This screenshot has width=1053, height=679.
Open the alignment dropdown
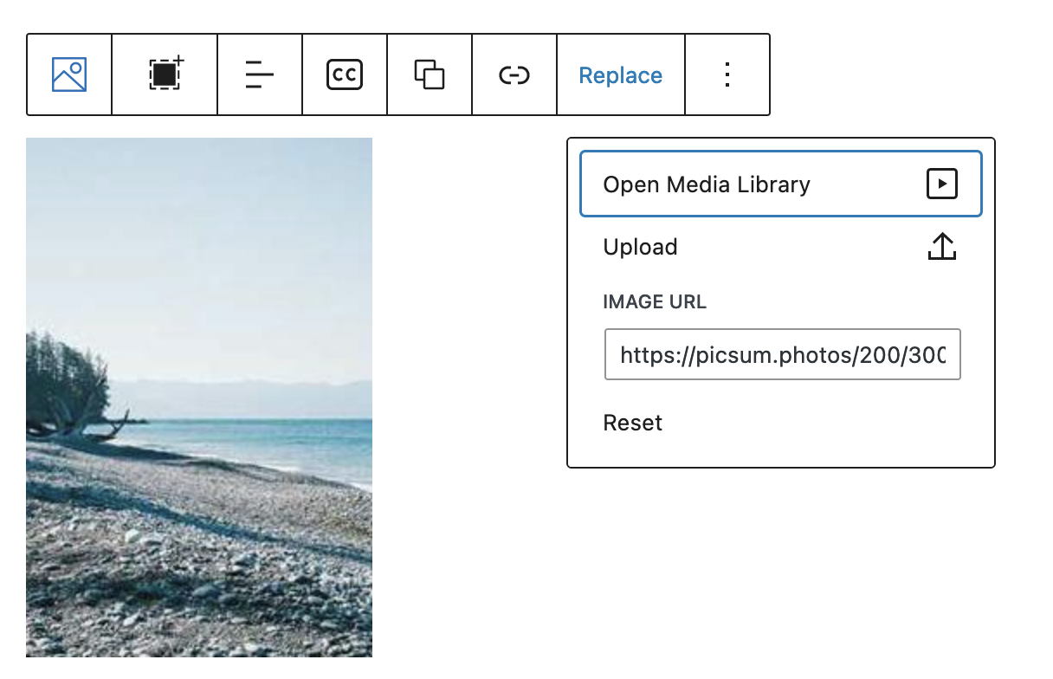[259, 74]
